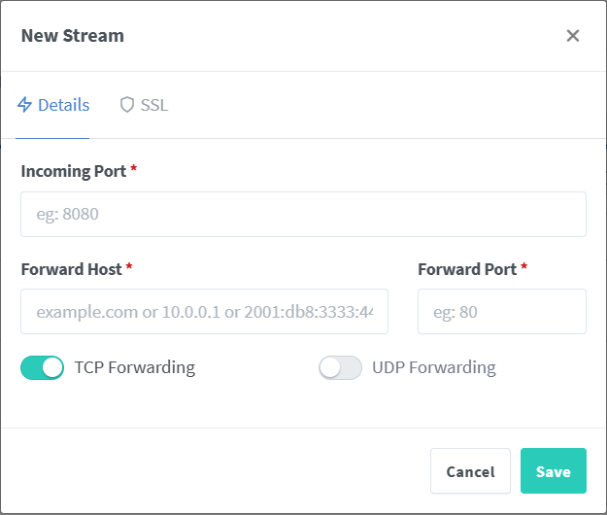
Task: Disable the TCP Forwarding switch
Action: (x=42, y=367)
